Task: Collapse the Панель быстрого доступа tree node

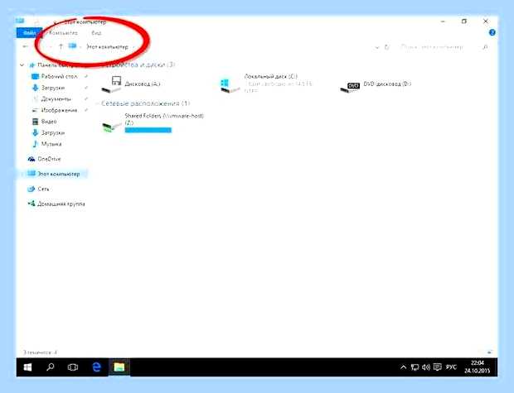Action: coord(22,65)
